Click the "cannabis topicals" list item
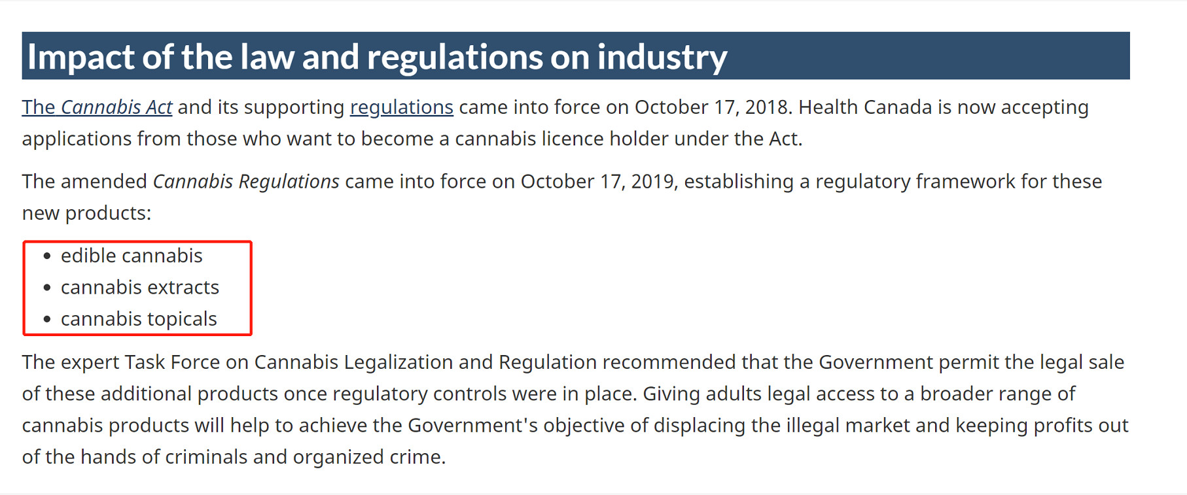Viewport: 1187px width, 495px height. tap(139, 319)
